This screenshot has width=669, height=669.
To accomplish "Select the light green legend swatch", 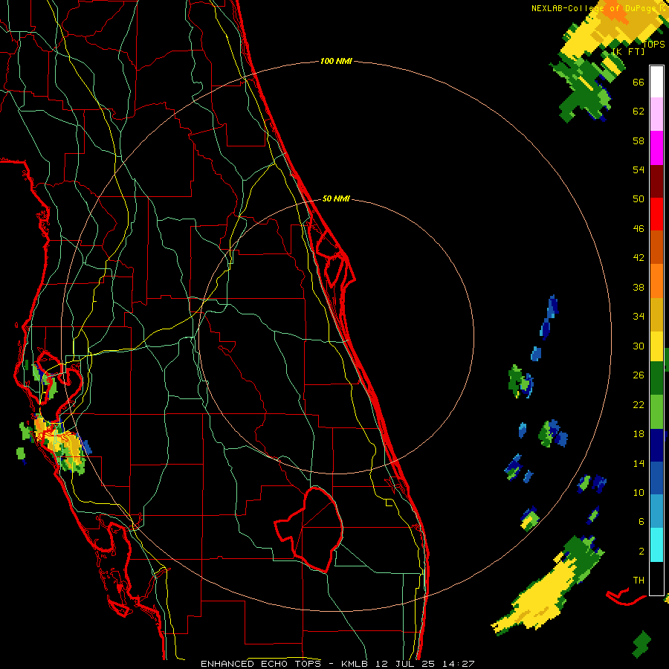I will pyautogui.click(x=656, y=412).
